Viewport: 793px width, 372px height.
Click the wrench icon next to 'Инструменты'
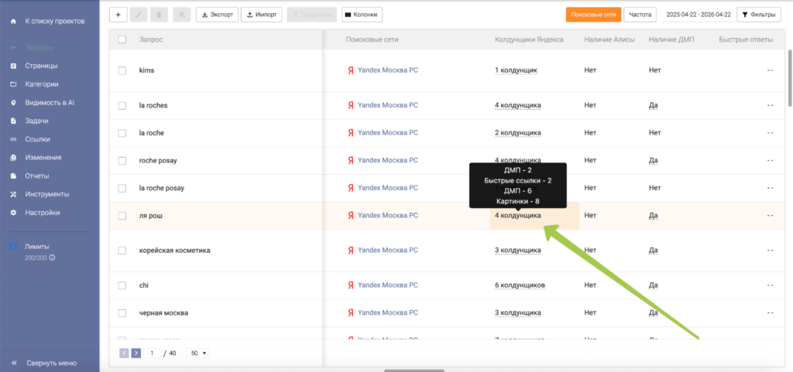[13, 194]
